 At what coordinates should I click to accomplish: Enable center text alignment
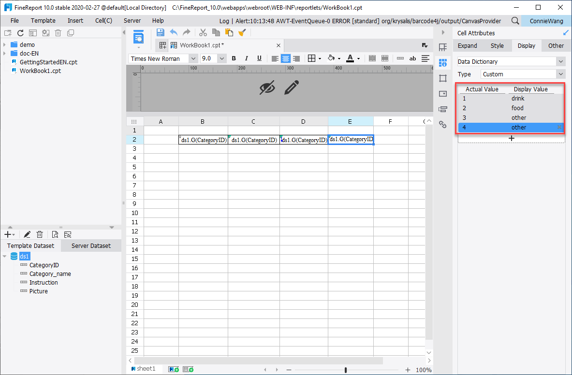pos(285,58)
